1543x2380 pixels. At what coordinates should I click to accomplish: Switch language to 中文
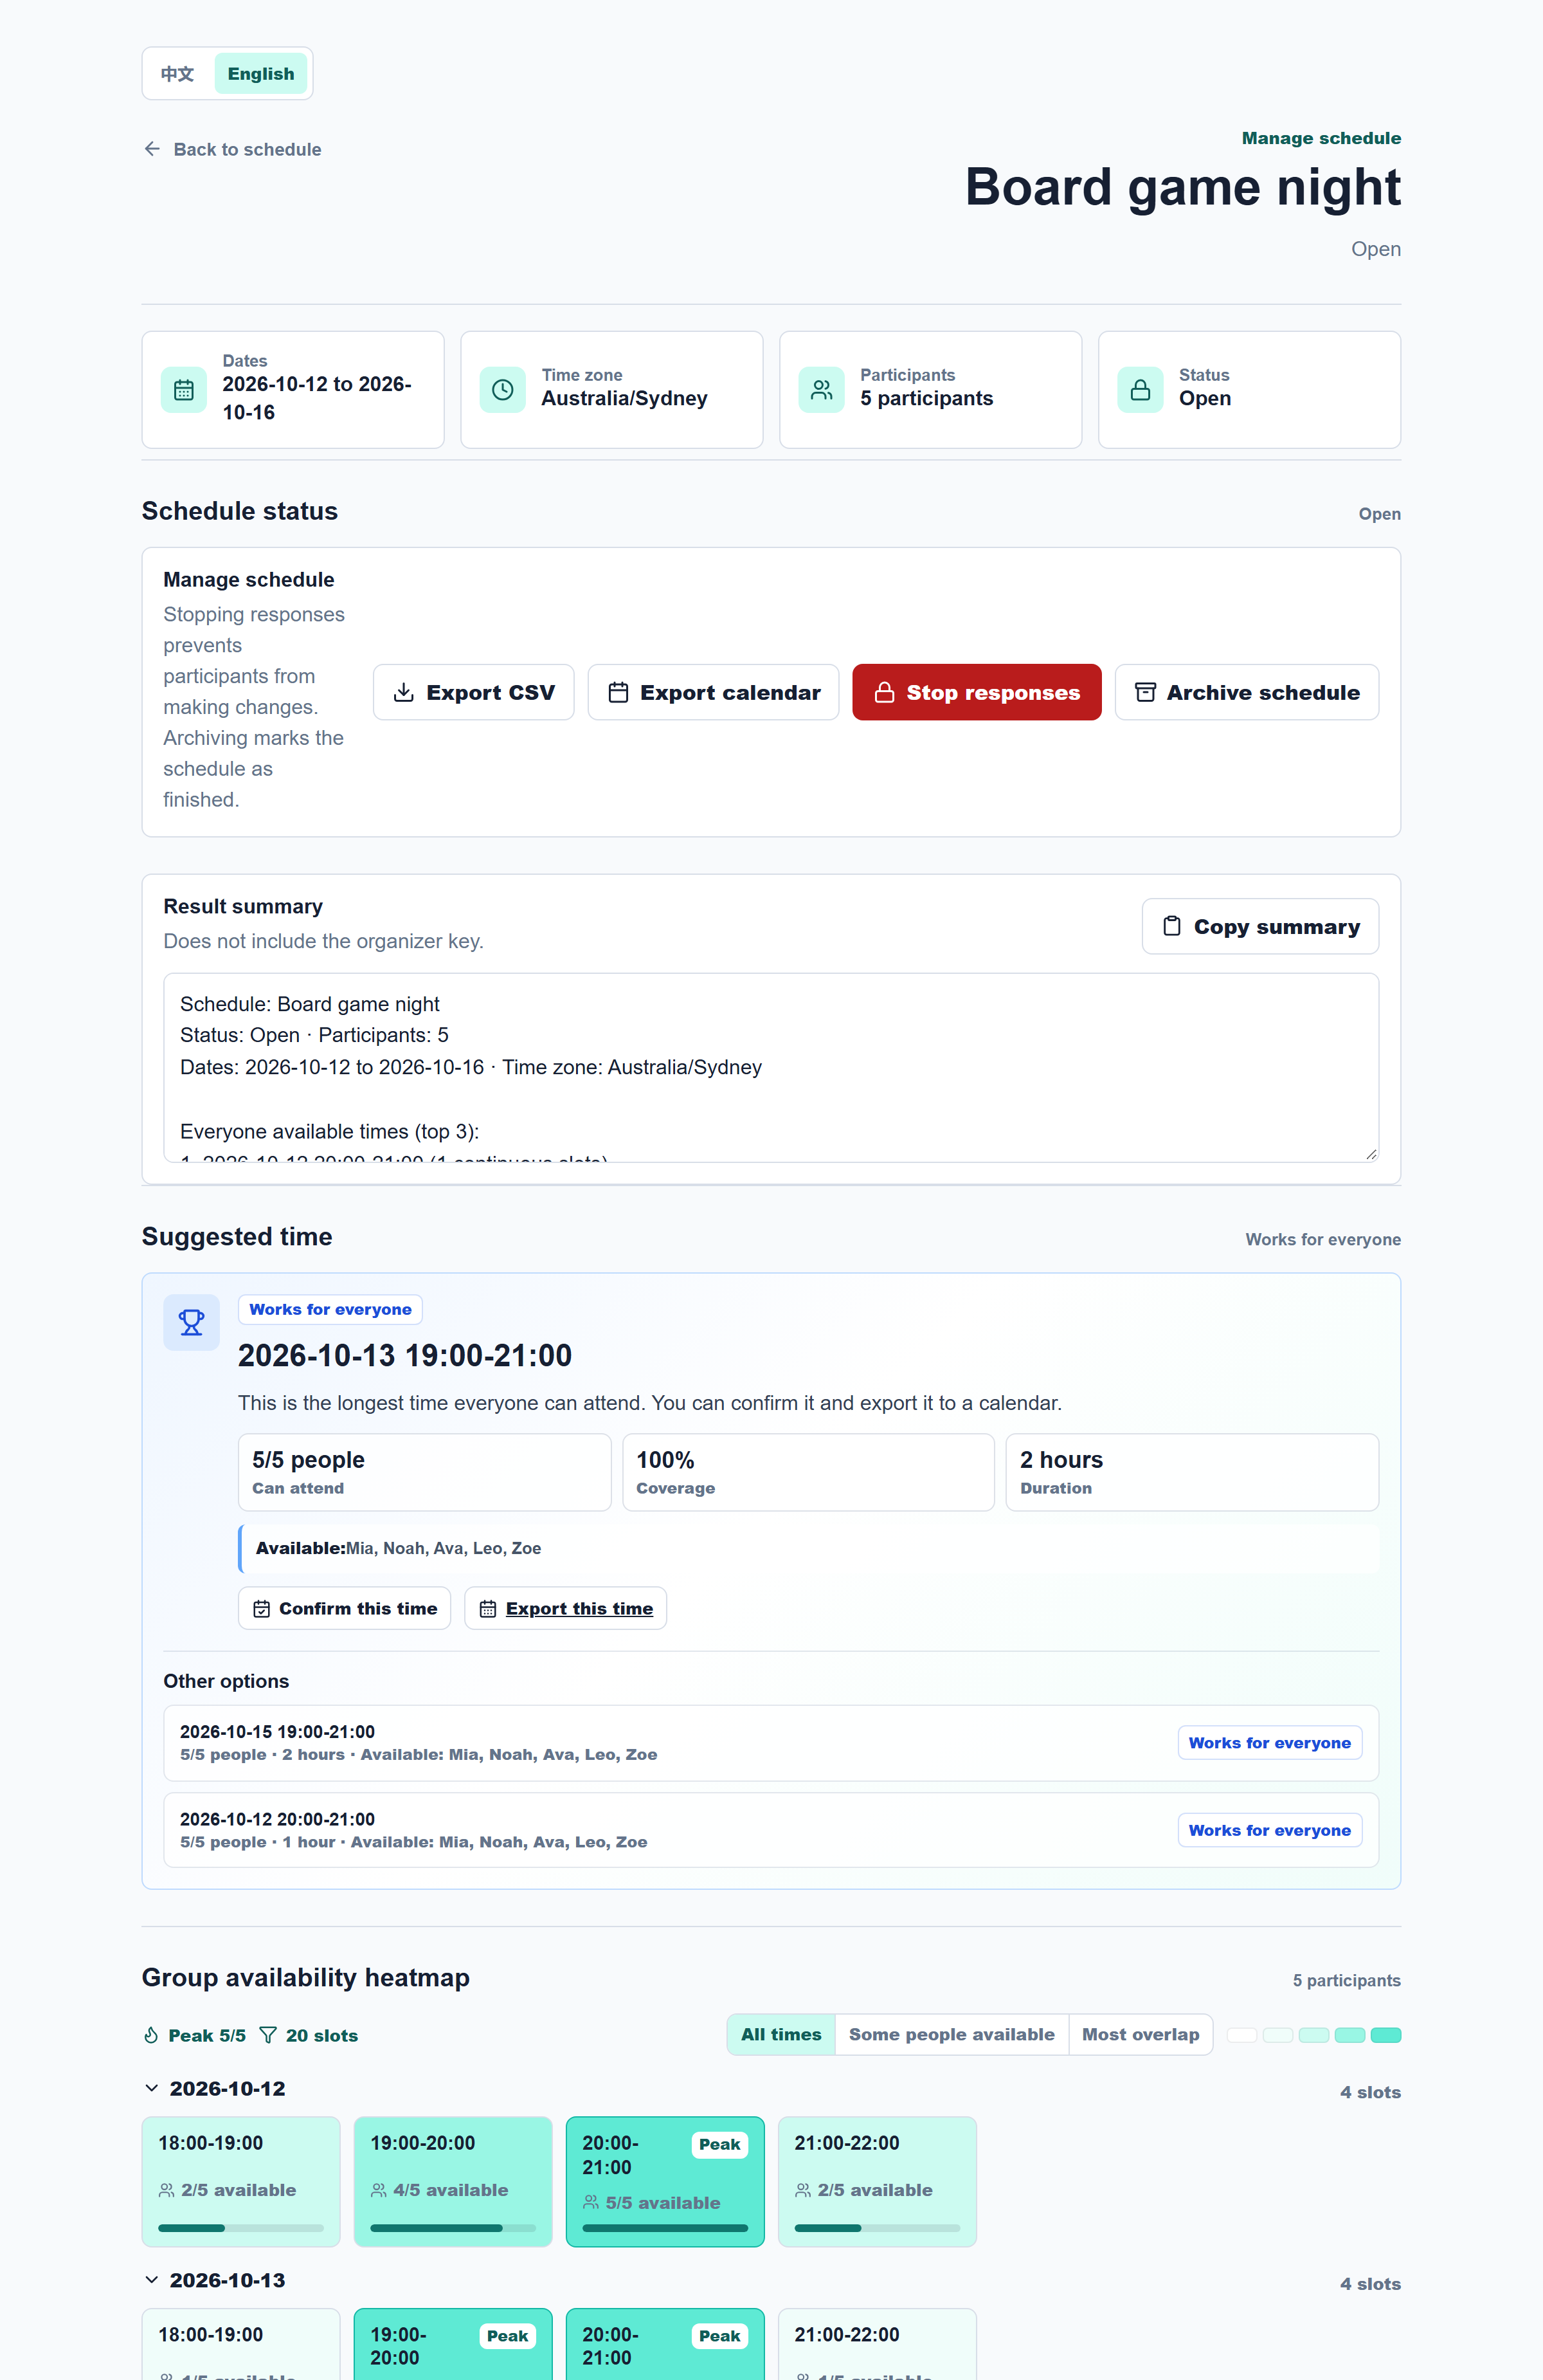pyautogui.click(x=178, y=74)
